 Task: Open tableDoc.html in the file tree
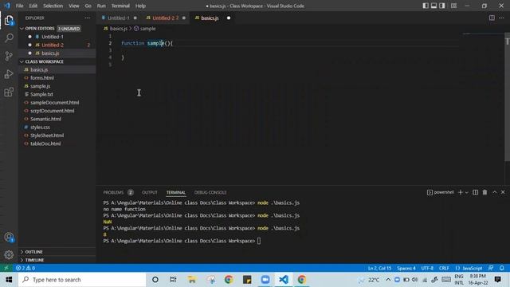click(45, 143)
